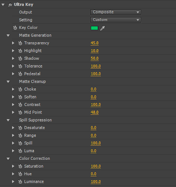Click Choke value 0.0
Viewport: 176px width, 187px height.
point(94,89)
